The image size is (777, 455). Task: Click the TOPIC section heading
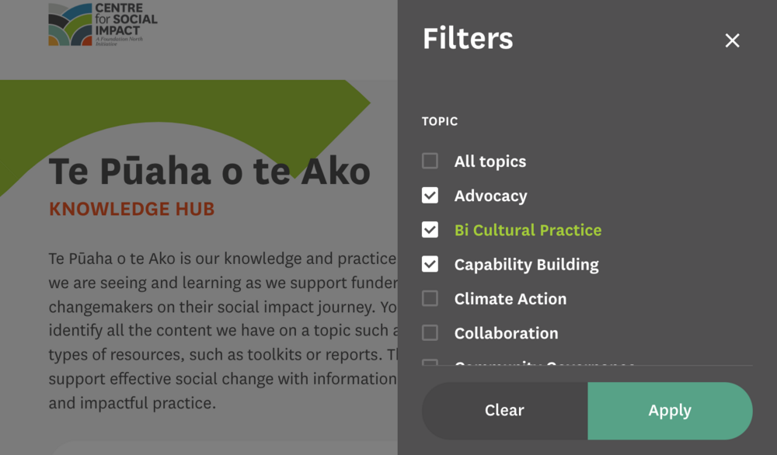tap(440, 121)
